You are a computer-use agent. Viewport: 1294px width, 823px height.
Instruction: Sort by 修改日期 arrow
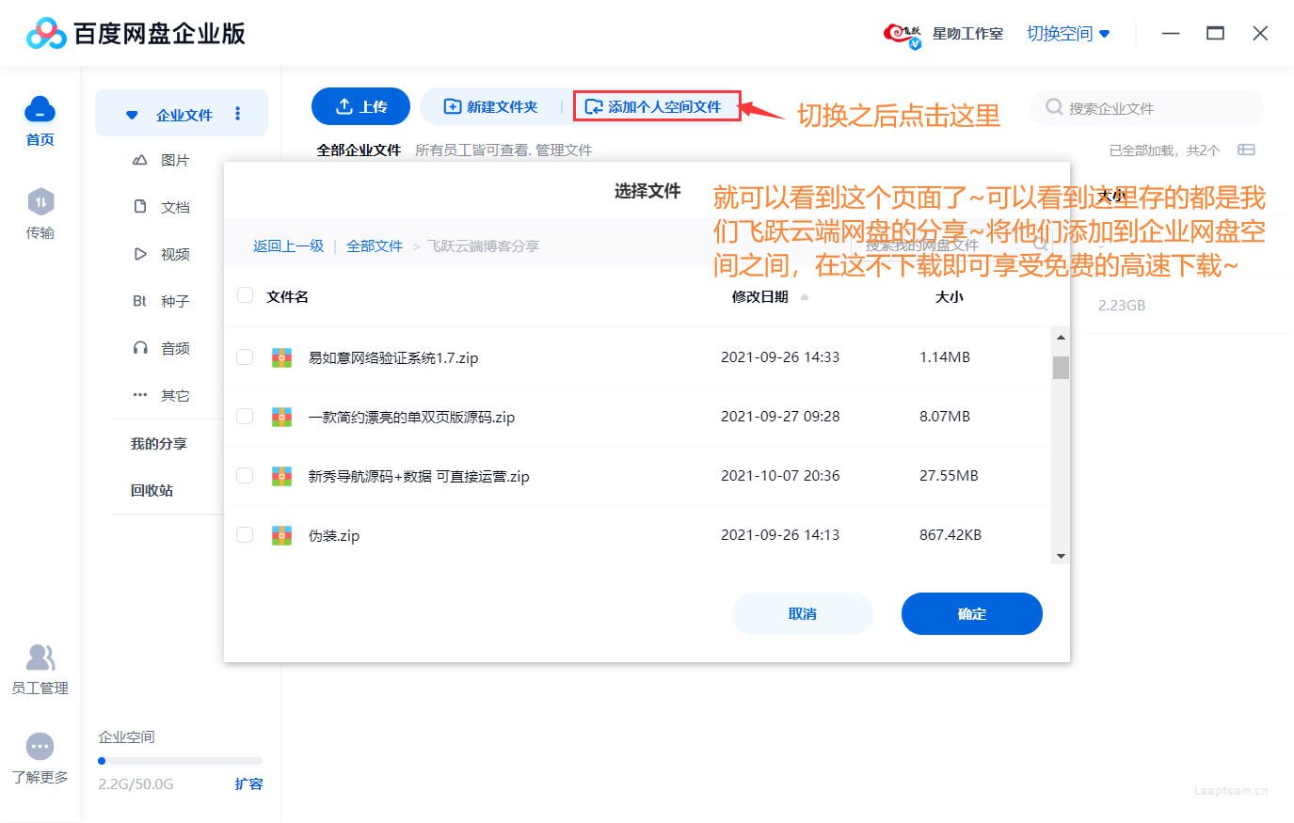(x=805, y=297)
